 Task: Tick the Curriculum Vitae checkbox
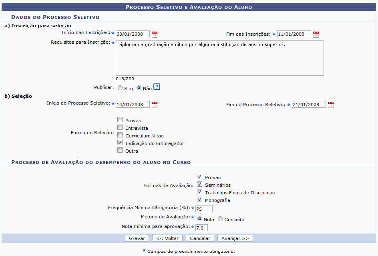pos(120,135)
